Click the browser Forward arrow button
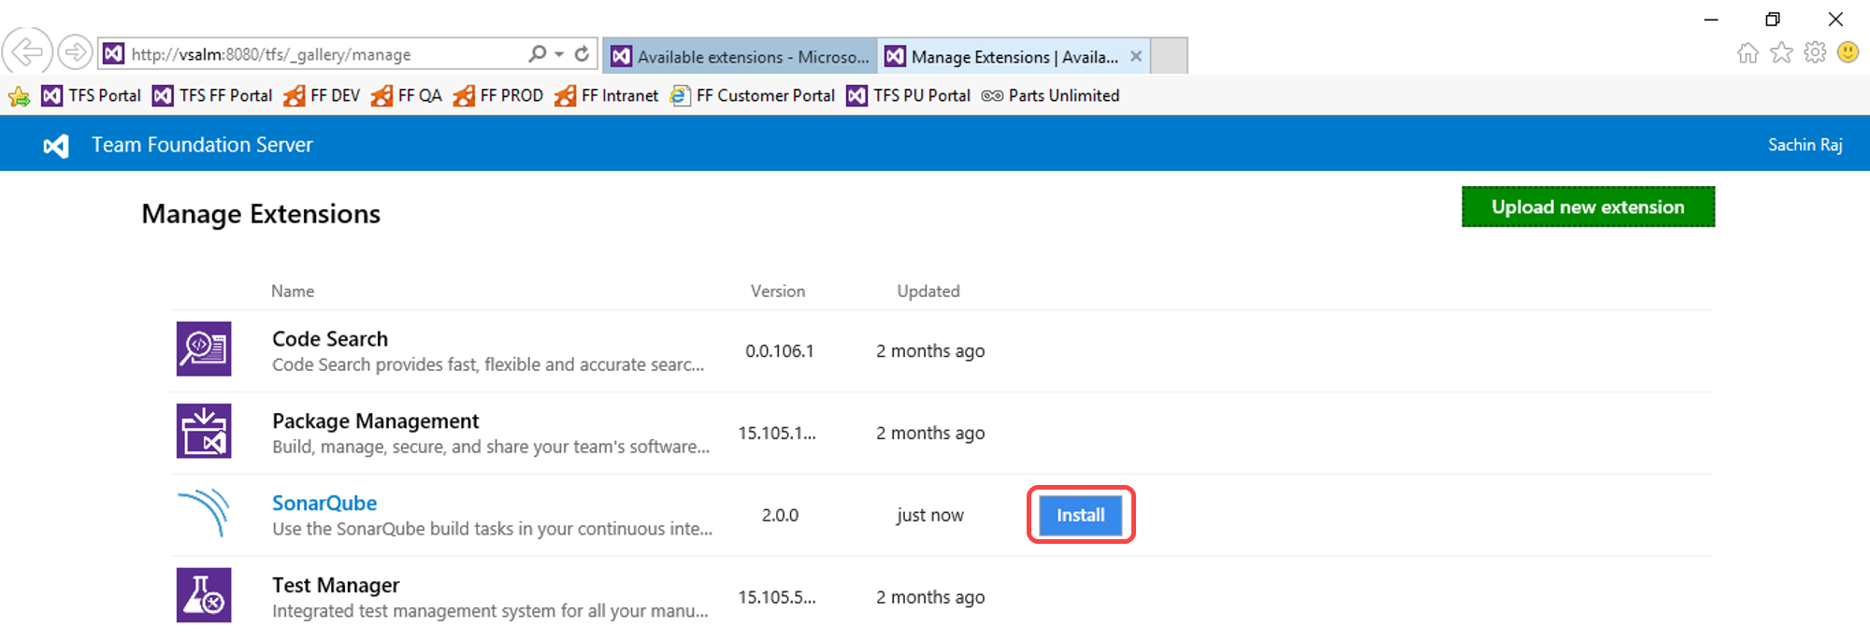This screenshot has width=1870, height=641. pos(75,52)
